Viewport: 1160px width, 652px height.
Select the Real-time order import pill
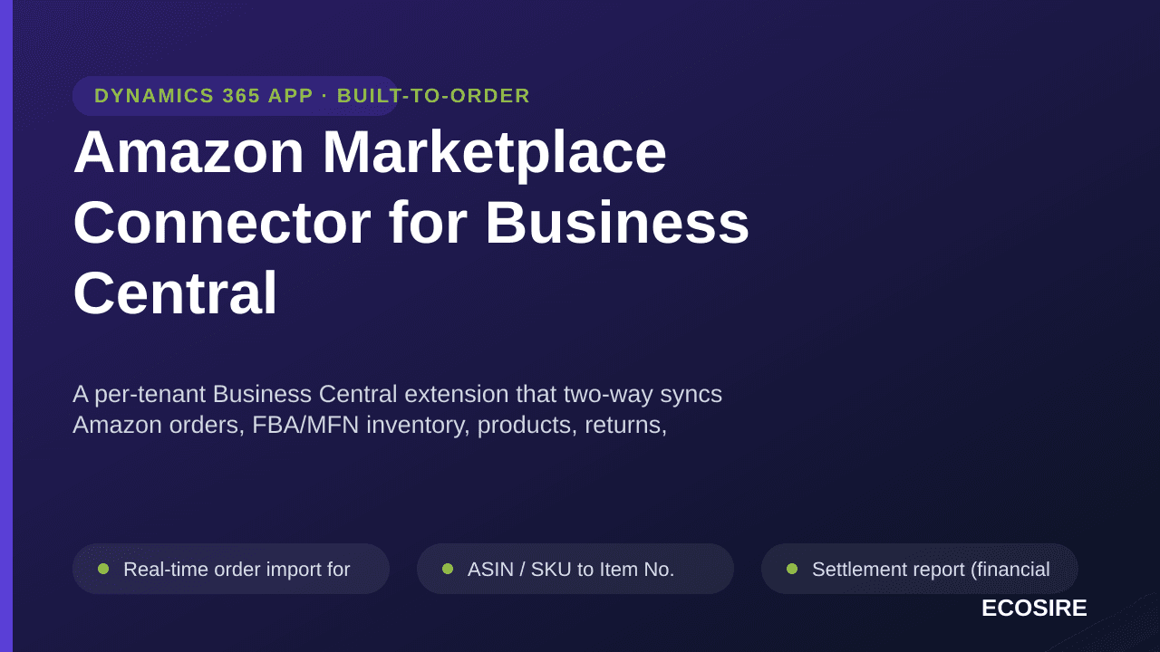coord(231,569)
